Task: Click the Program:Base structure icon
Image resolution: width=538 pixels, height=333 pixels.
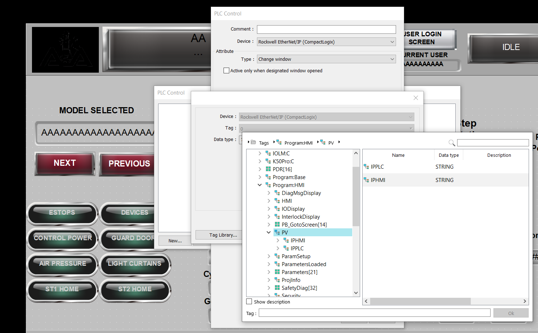Action: [268, 177]
